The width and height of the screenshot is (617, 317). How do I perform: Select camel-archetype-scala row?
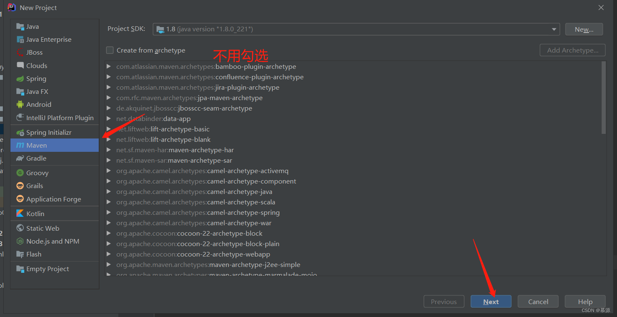(x=353, y=202)
